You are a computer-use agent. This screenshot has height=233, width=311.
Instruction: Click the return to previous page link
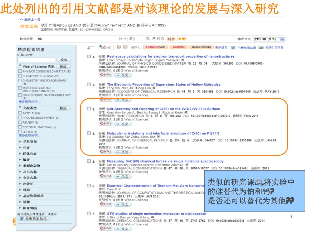click(x=30, y=19)
